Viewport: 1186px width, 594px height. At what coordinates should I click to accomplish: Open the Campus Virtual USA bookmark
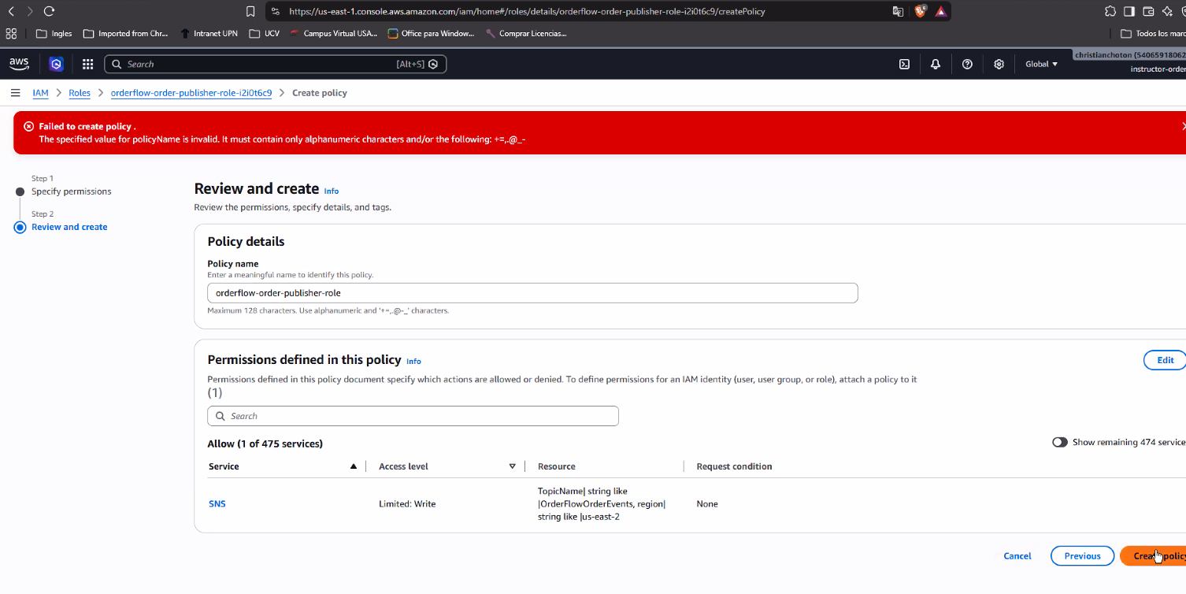point(333,34)
